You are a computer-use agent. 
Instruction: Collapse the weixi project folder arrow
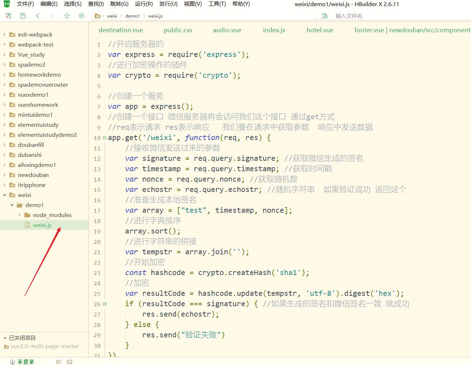click(x=5, y=195)
